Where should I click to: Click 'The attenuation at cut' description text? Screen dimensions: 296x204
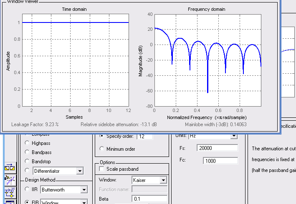click(274, 149)
